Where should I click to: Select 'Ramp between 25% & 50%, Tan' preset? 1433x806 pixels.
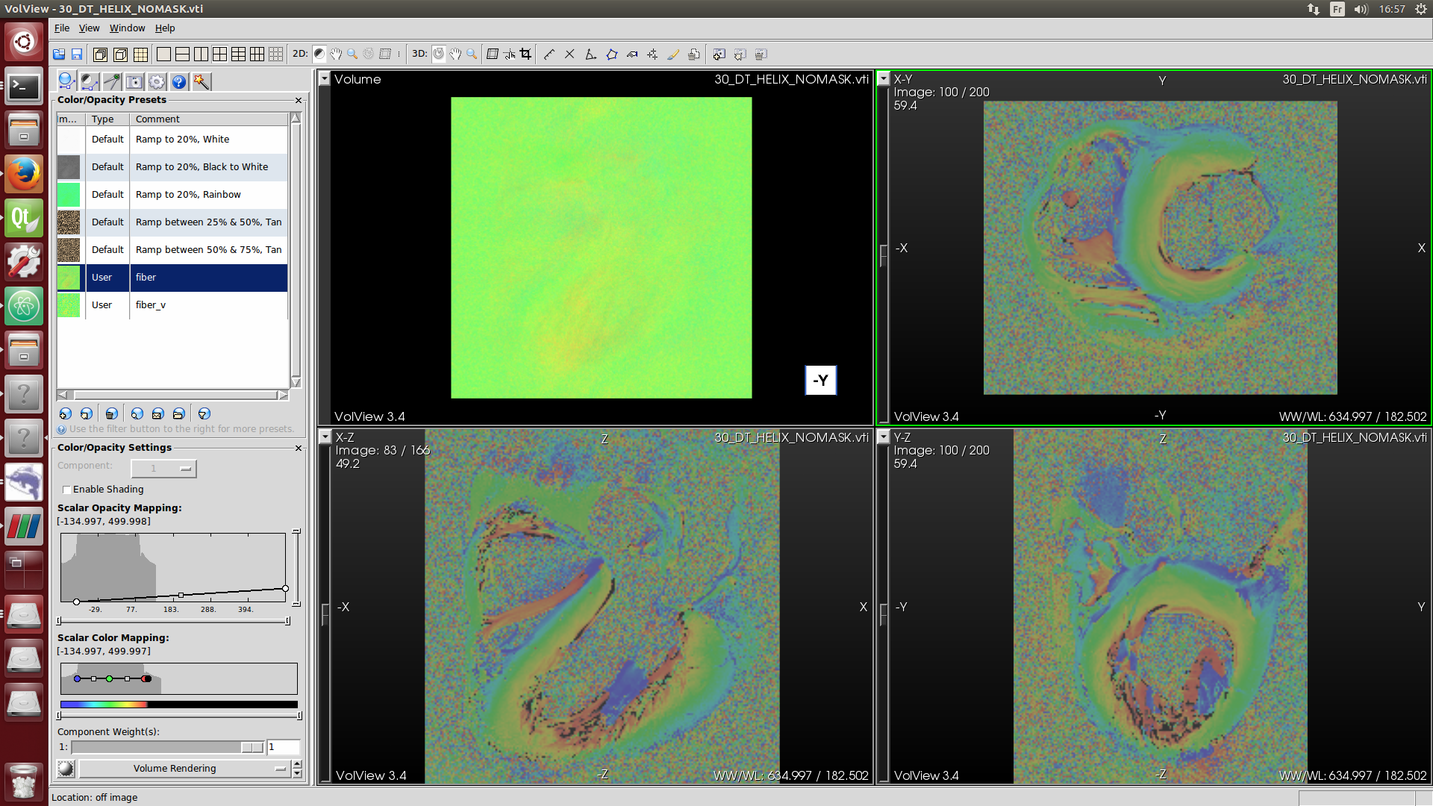click(x=172, y=222)
